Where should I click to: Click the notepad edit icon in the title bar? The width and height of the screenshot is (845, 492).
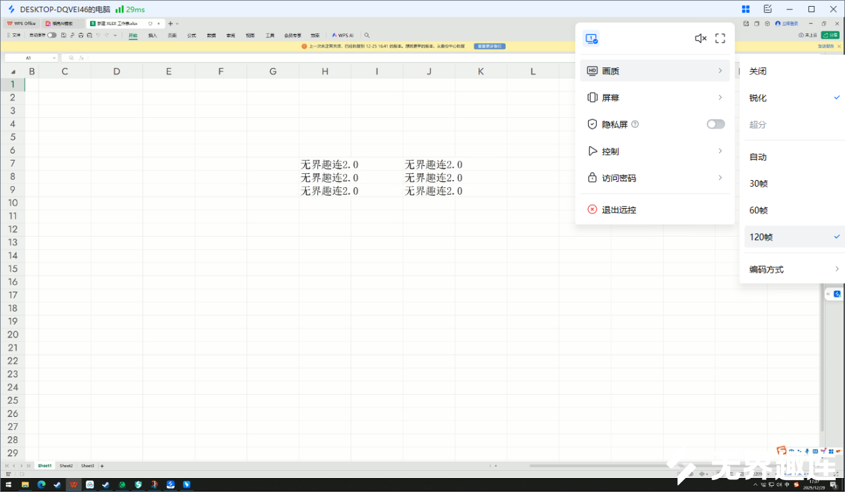768,9
